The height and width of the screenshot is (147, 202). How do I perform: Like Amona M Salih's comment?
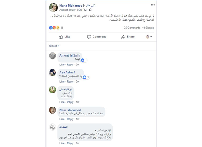coord(62,65)
